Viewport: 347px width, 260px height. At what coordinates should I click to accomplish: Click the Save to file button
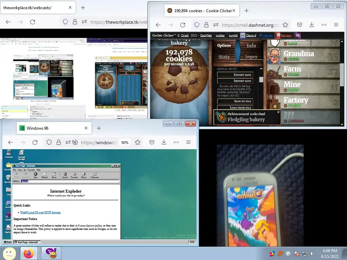pos(235,101)
